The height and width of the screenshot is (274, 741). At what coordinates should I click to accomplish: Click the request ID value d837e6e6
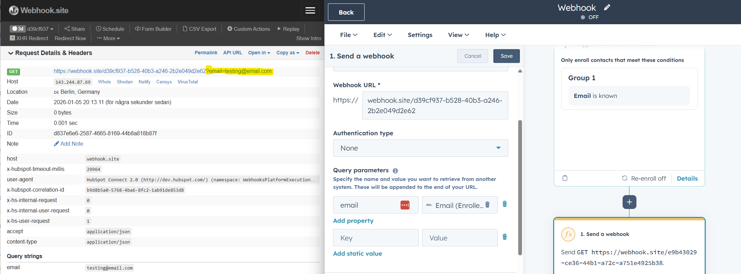105,133
